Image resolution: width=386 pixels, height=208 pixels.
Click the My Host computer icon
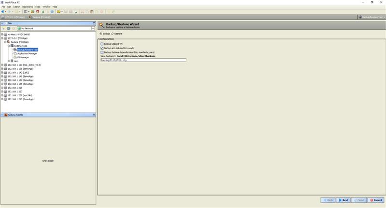coord(5,34)
